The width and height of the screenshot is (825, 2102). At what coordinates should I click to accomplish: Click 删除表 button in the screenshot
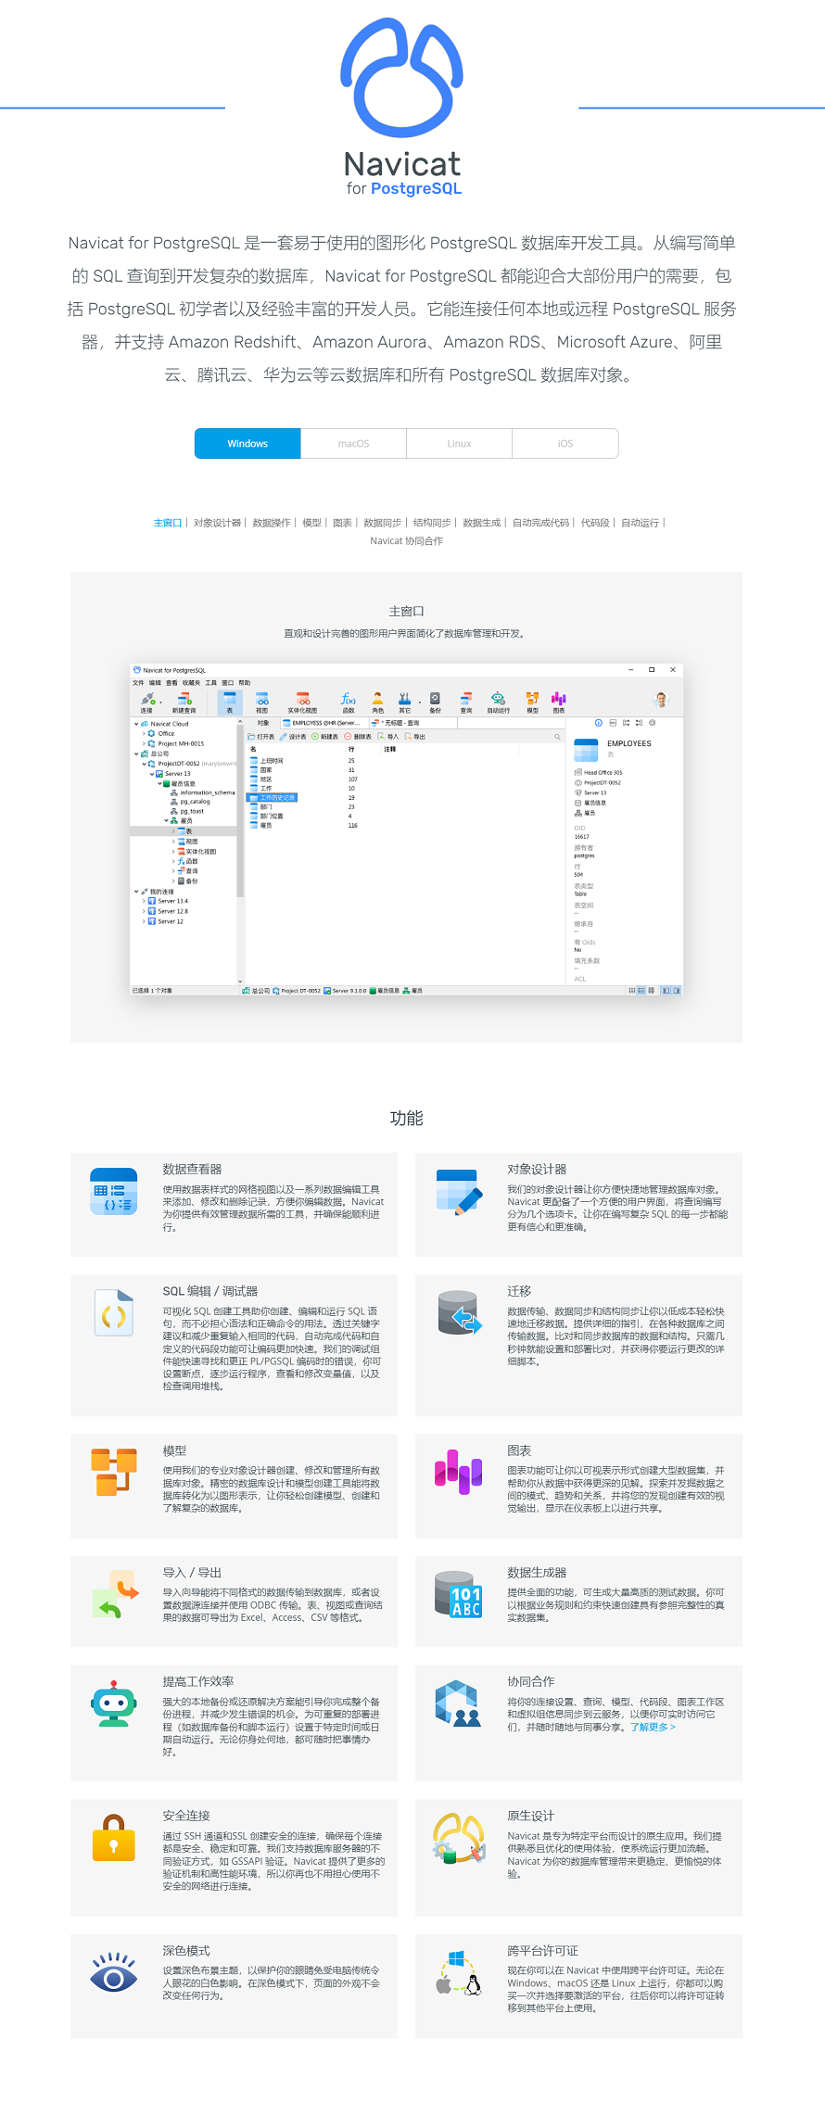(358, 737)
